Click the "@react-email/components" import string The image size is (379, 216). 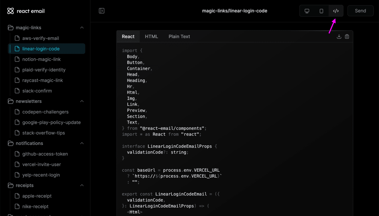(x=172, y=128)
